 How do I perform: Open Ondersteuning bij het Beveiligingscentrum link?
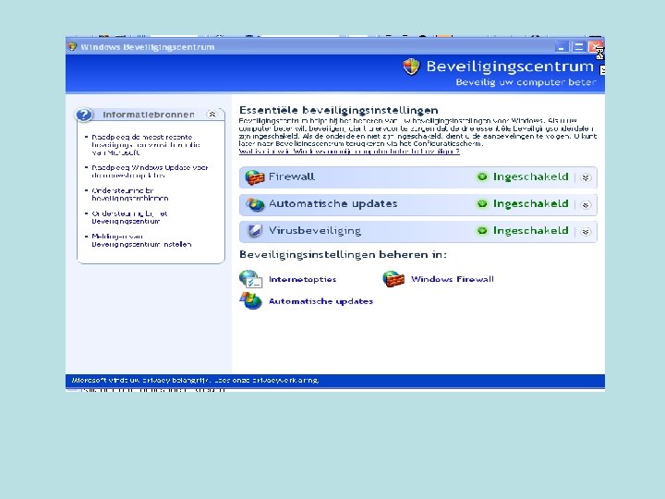pyautogui.click(x=129, y=217)
